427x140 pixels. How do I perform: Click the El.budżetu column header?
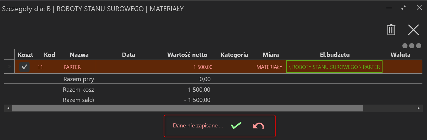[335, 55]
